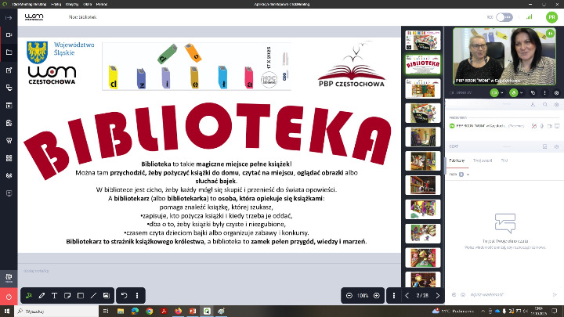Toggle the green camera button under video
Viewport: 564px width, 317px height.
[x=493, y=92]
